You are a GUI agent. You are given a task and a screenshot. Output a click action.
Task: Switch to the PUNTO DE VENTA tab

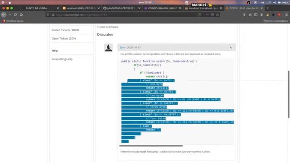click(x=36, y=8)
